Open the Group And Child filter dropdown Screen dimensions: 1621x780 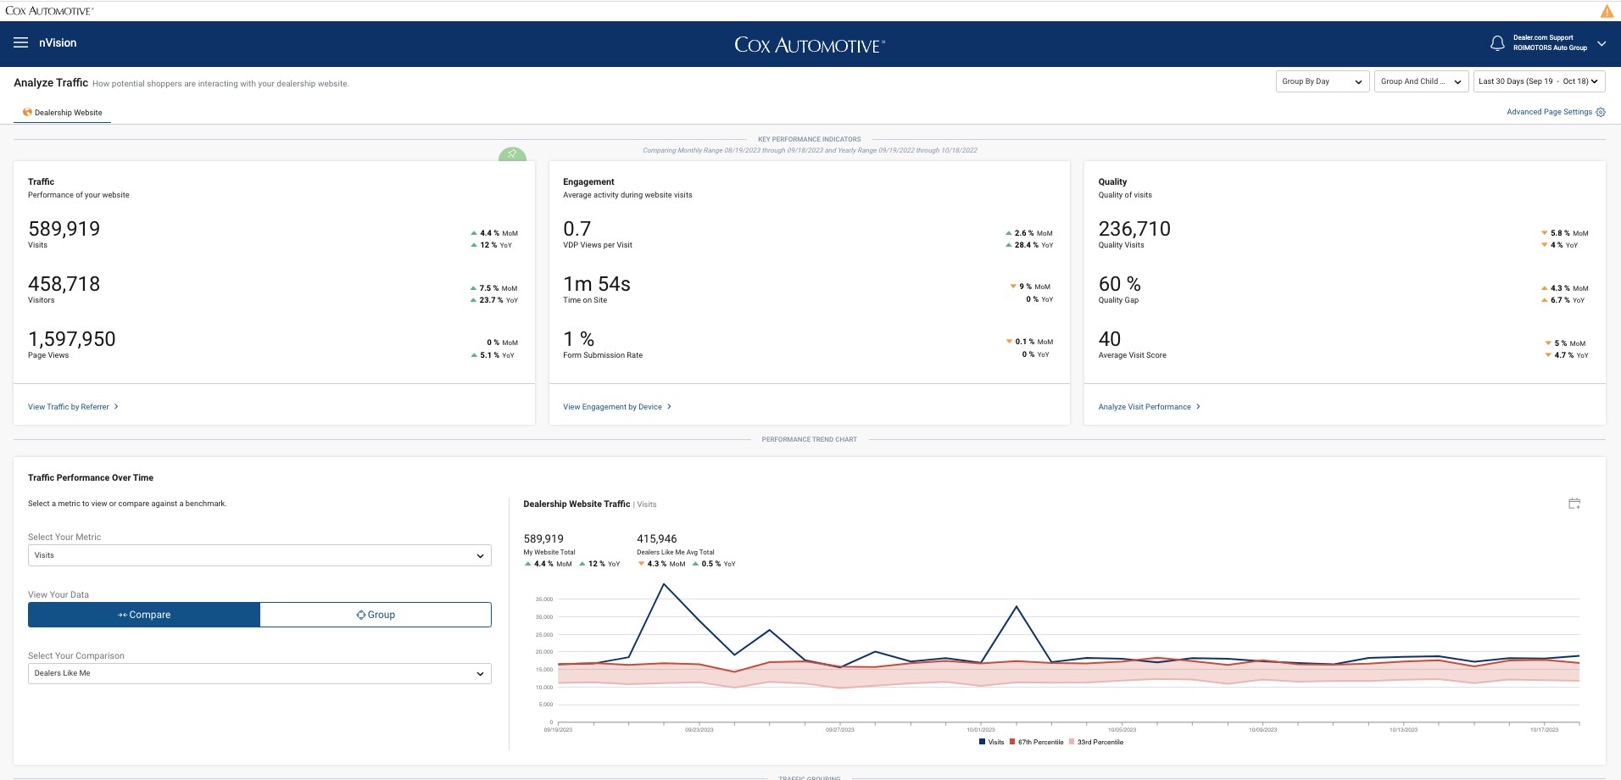tap(1421, 81)
